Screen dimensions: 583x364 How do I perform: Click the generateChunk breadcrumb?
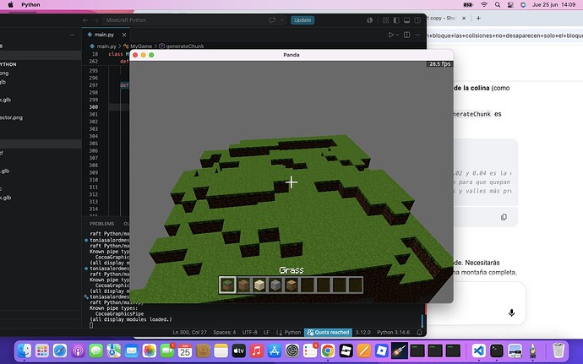click(x=185, y=46)
